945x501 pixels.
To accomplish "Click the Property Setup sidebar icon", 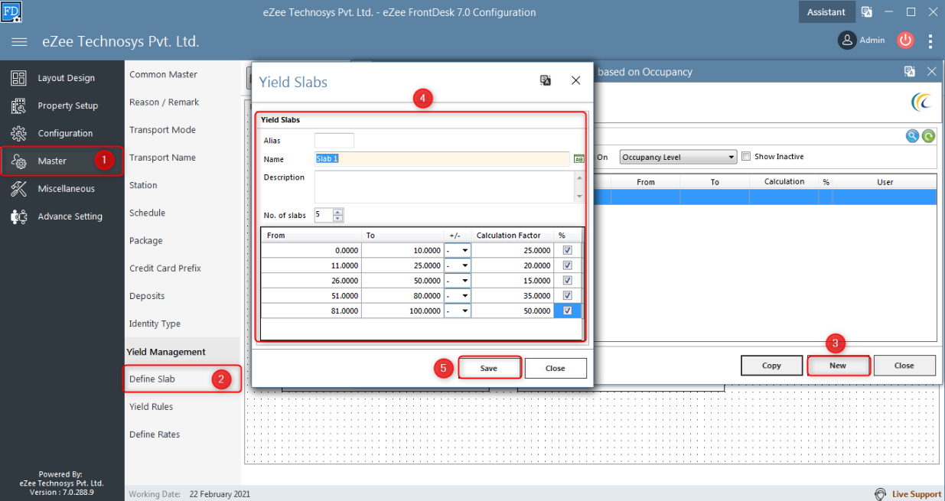I will tap(19, 106).
